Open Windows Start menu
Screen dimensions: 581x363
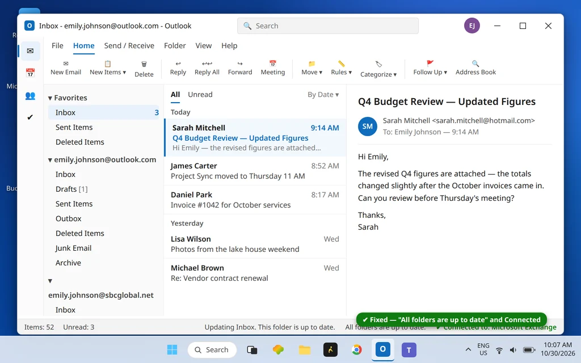[172, 349]
